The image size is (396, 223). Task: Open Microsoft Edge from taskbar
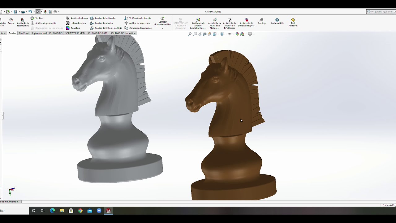(52, 211)
